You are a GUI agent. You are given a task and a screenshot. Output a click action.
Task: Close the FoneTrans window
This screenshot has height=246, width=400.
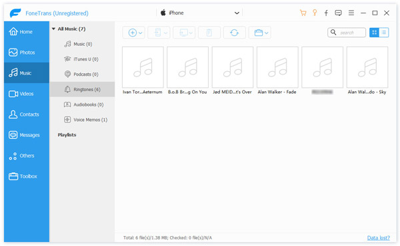click(387, 13)
